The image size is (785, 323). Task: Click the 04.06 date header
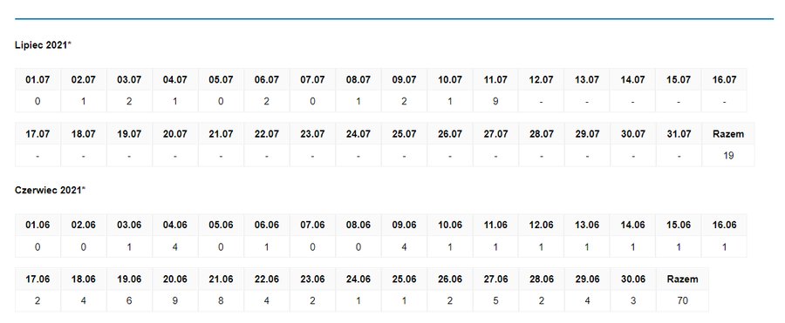175,225
